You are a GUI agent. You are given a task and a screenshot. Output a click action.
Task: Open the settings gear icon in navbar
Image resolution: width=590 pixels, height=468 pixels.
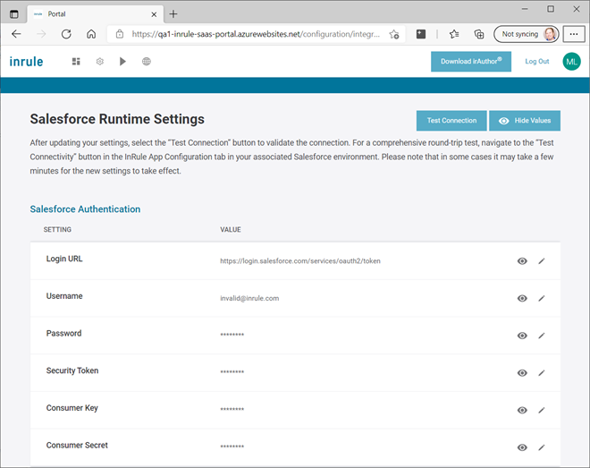(100, 62)
